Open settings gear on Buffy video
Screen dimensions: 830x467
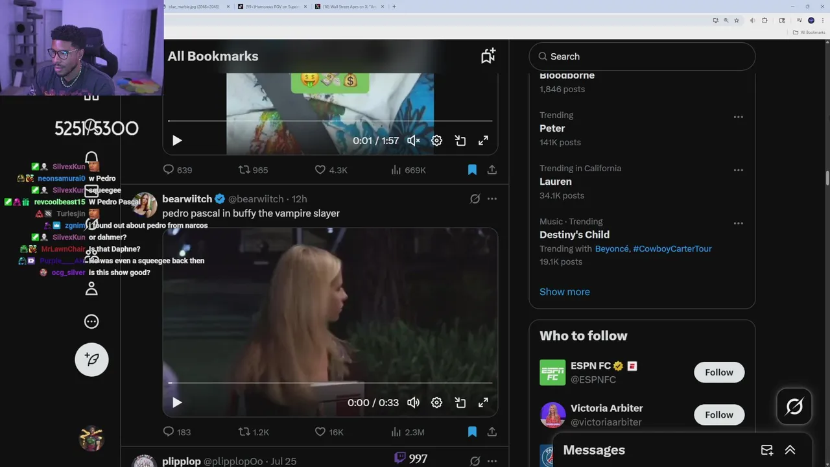[436, 402]
